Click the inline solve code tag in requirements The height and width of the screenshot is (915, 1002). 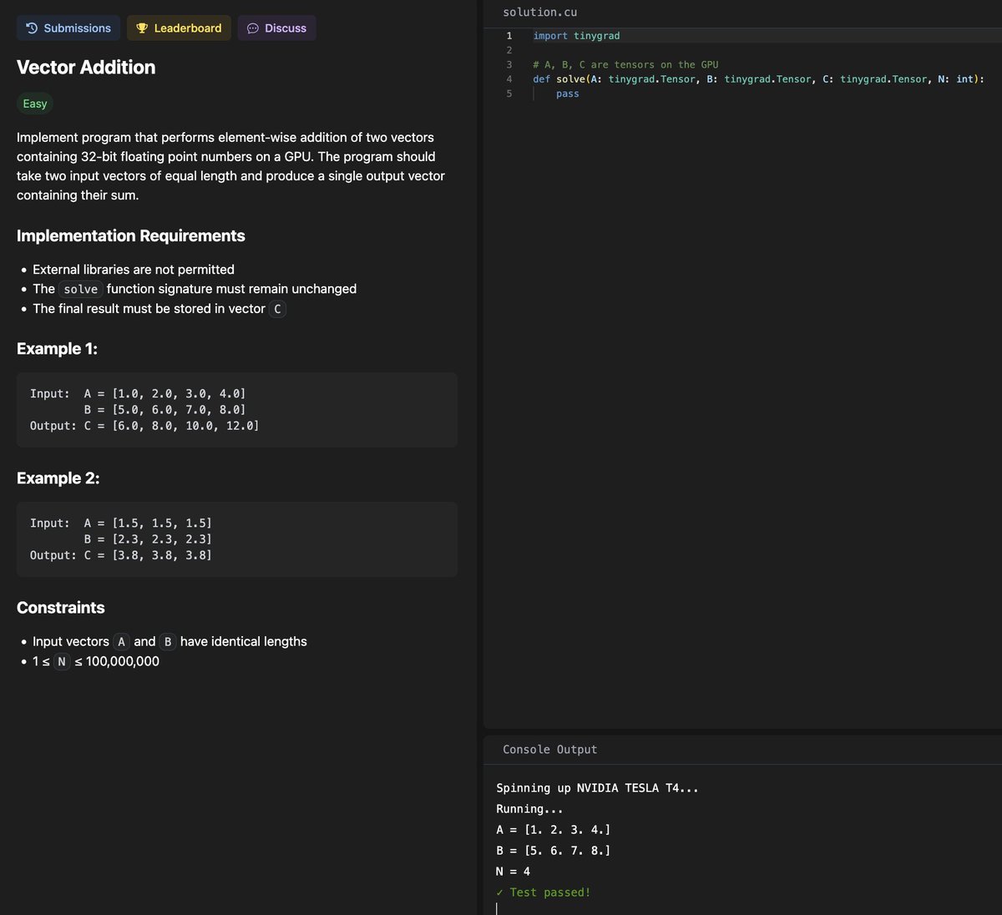pyautogui.click(x=81, y=289)
